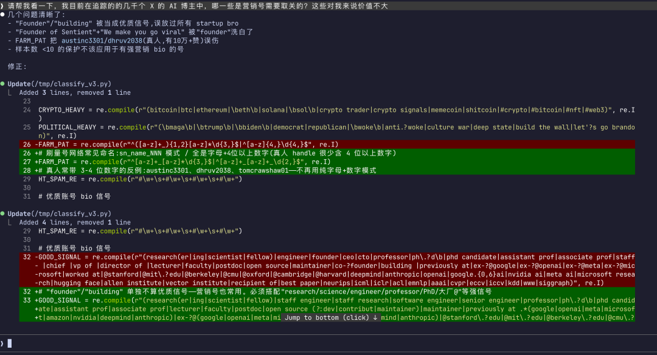This screenshot has width=657, height=355.
Task: Click the user prompt text '请帮我看一下'
Action: pyautogui.click(x=198, y=6)
